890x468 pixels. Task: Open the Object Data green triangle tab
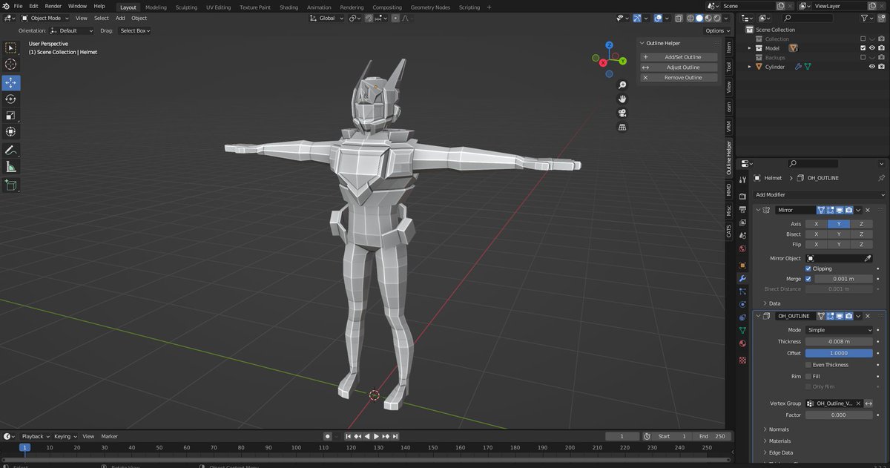tap(742, 331)
